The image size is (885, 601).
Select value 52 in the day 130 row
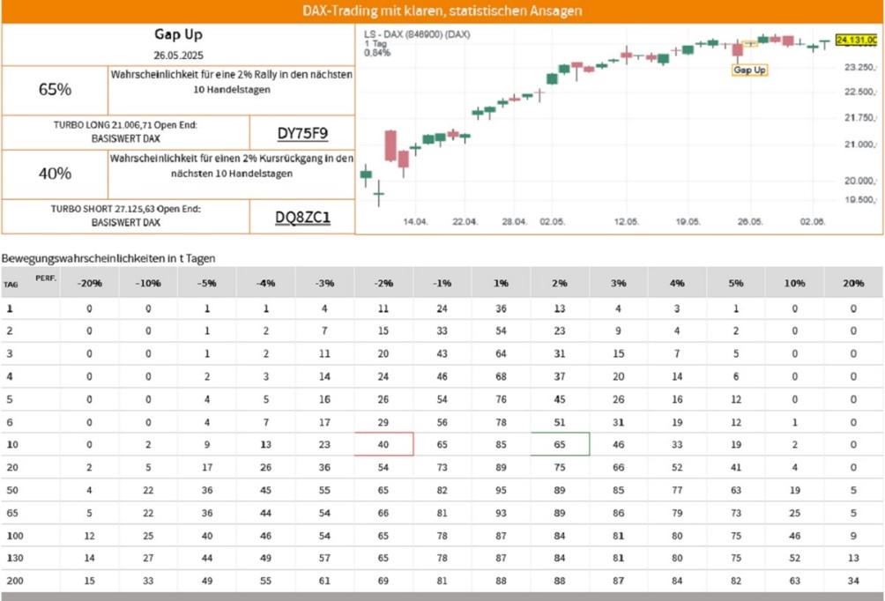coord(795,558)
